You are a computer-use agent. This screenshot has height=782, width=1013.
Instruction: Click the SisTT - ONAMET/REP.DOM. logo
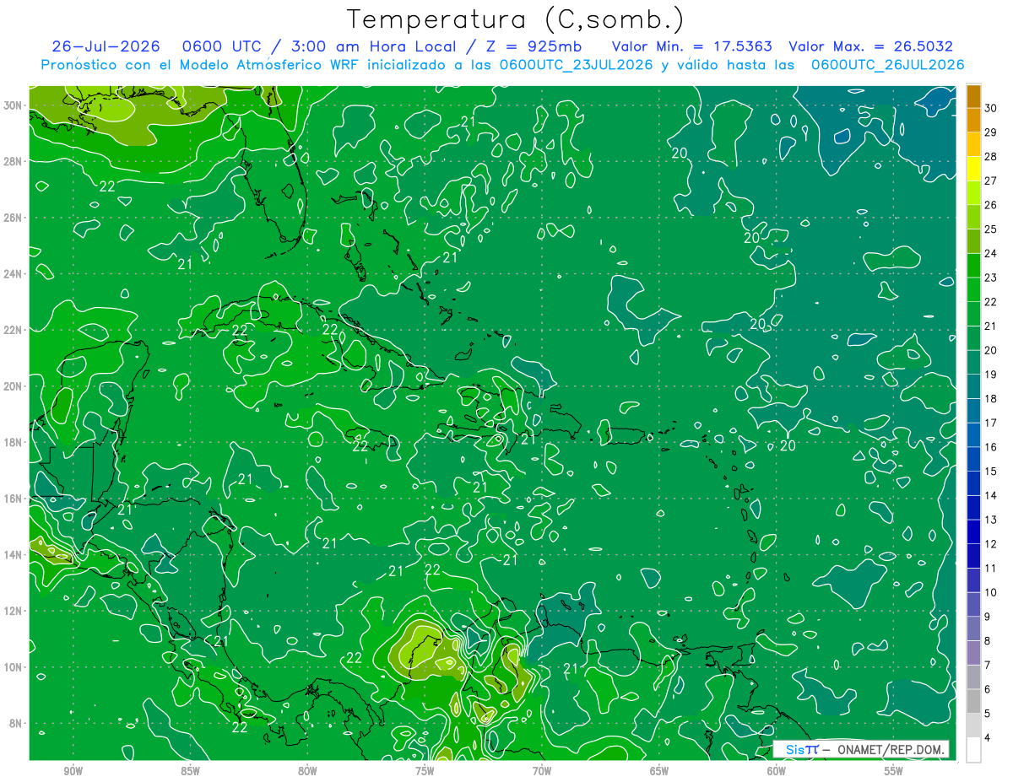[x=861, y=749]
